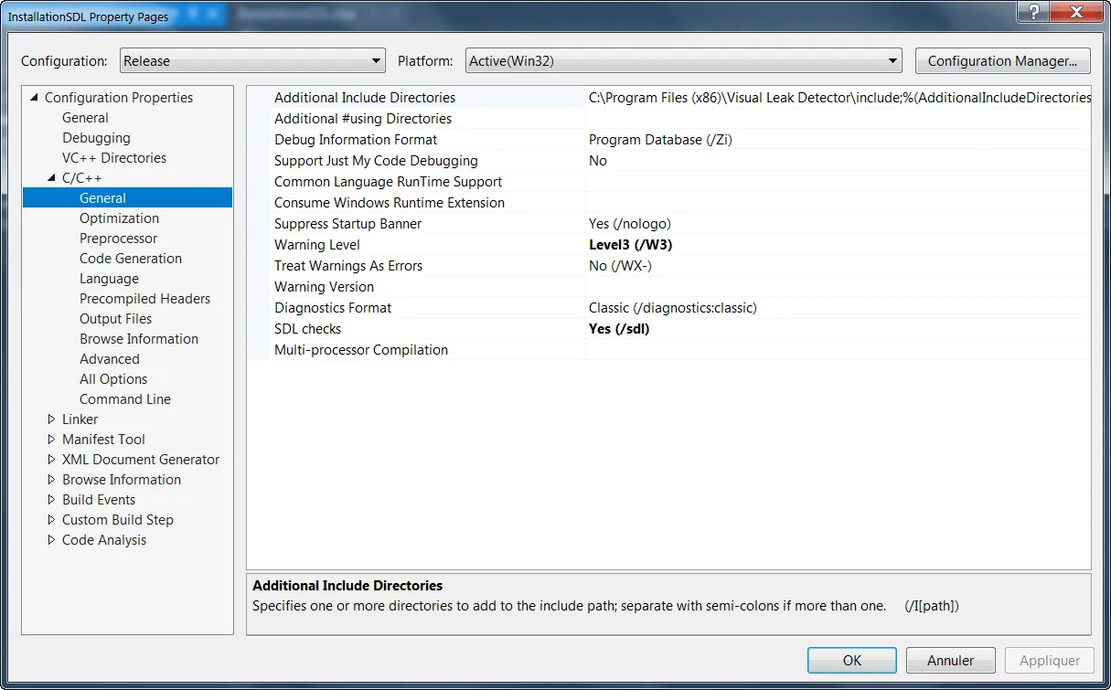Viewport: 1111px width, 690px height.
Task: Open the Platform dropdown showing Active(Win32)
Action: click(x=684, y=61)
